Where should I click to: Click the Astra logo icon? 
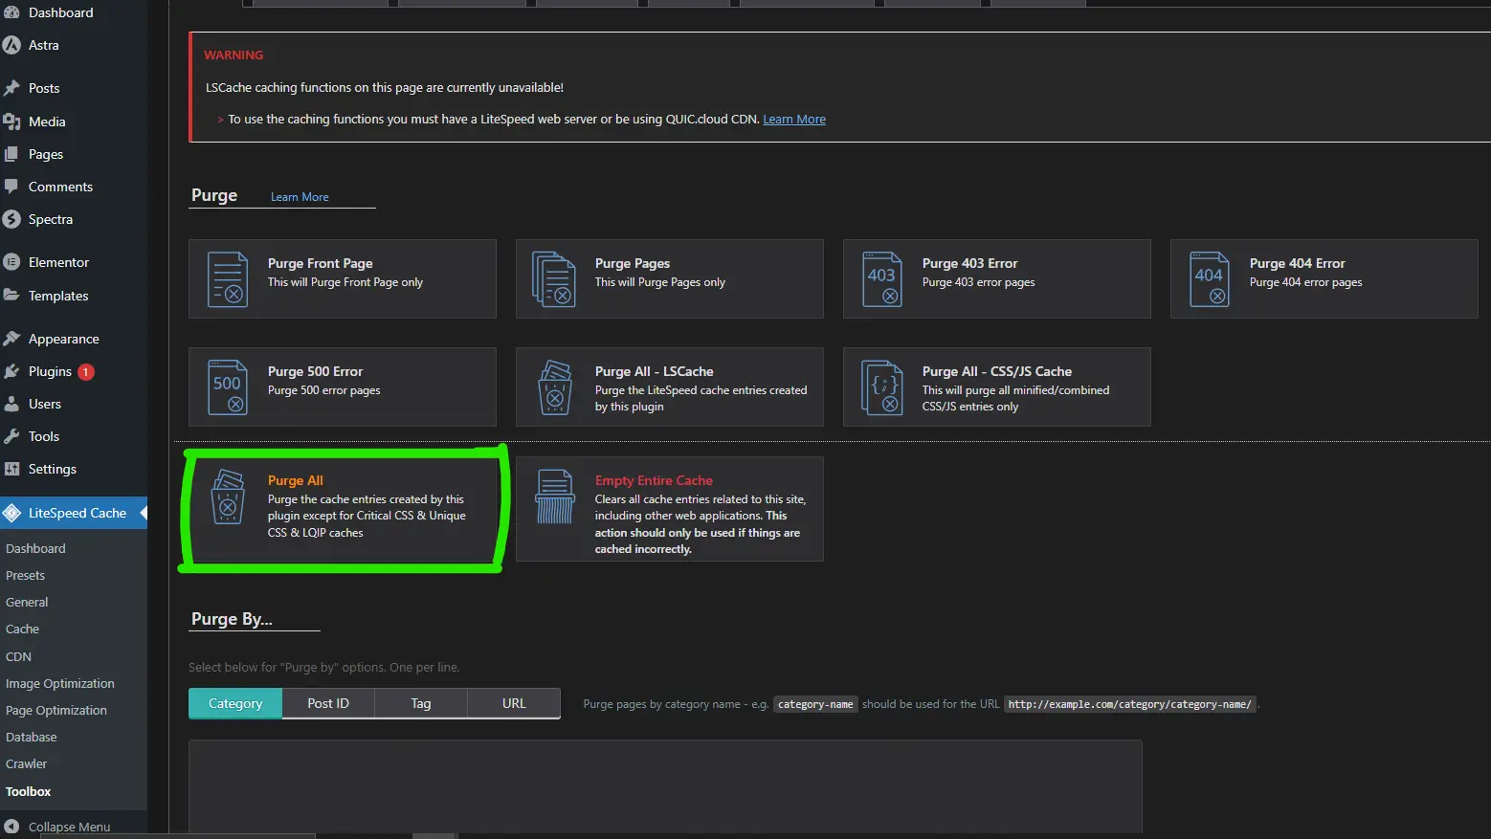[11, 45]
